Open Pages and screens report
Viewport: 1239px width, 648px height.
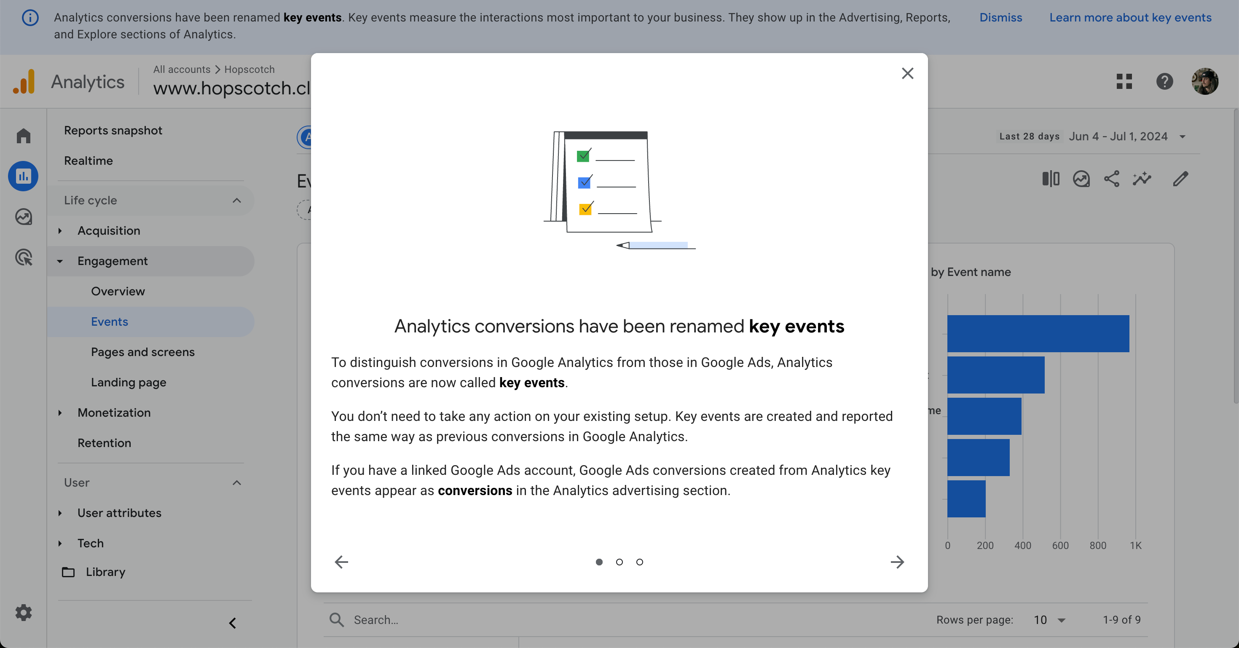[x=143, y=352]
